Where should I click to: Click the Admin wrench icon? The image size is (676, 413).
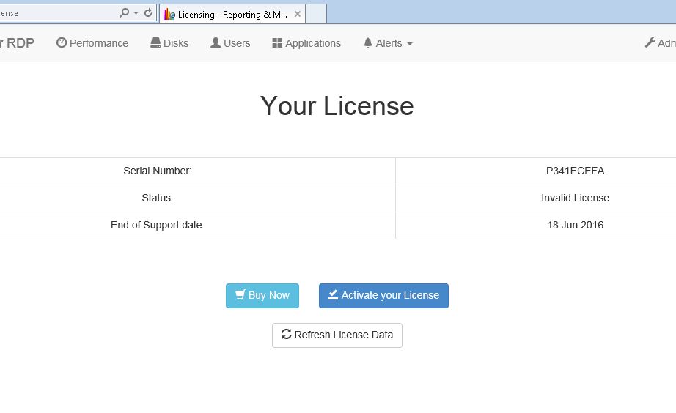pos(650,42)
